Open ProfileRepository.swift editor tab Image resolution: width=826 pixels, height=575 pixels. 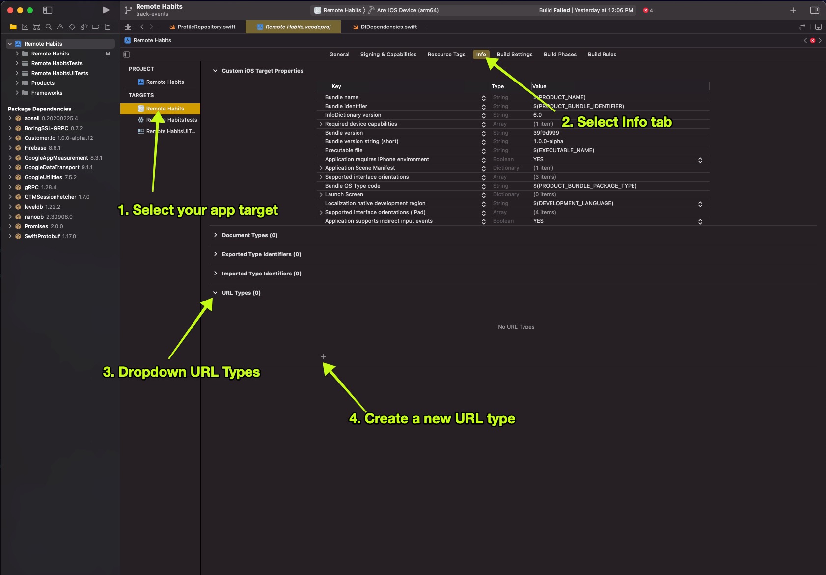202,27
